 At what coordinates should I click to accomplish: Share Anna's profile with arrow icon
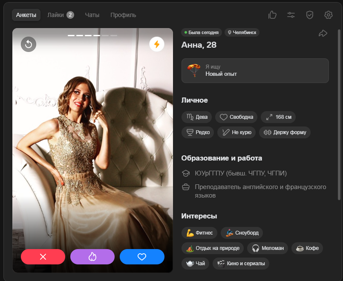coord(323,34)
